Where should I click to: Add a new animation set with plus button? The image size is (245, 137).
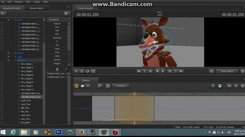[x=3, y=14]
